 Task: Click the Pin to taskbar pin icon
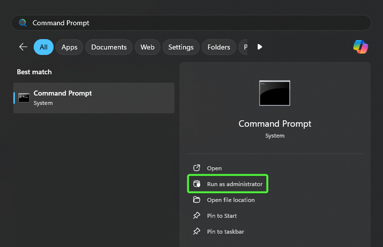point(197,232)
